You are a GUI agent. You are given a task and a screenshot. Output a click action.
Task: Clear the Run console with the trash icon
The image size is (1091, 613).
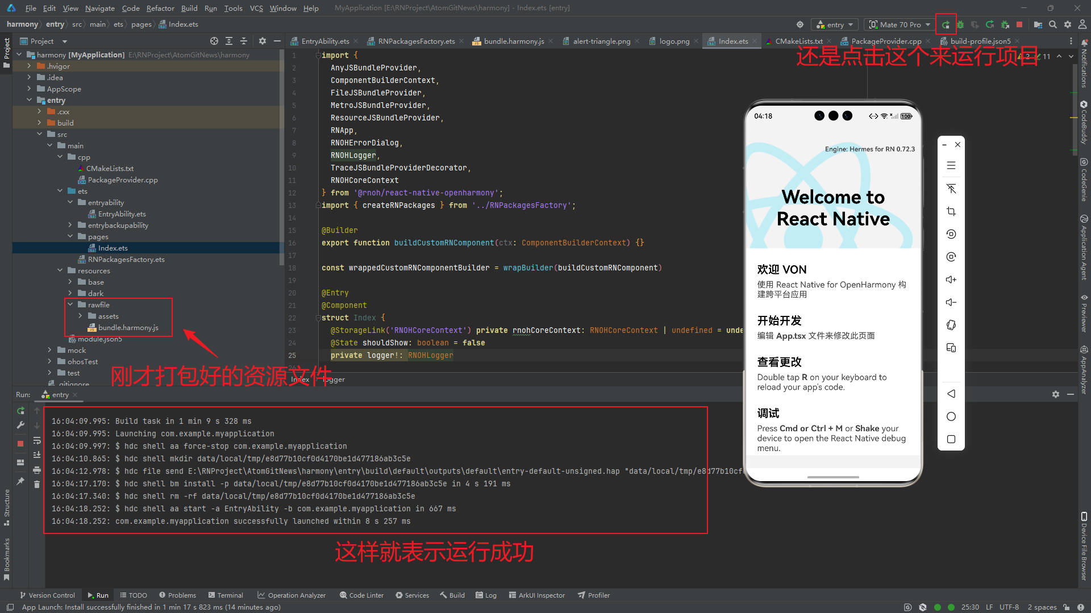point(37,483)
